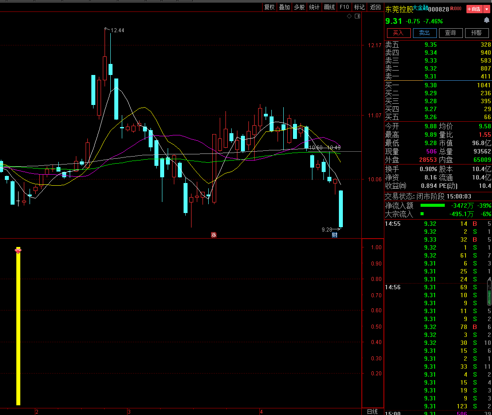The height and width of the screenshot is (415, 492).
Task: Open the 复权 menu in toolbar
Action: coord(269,7)
